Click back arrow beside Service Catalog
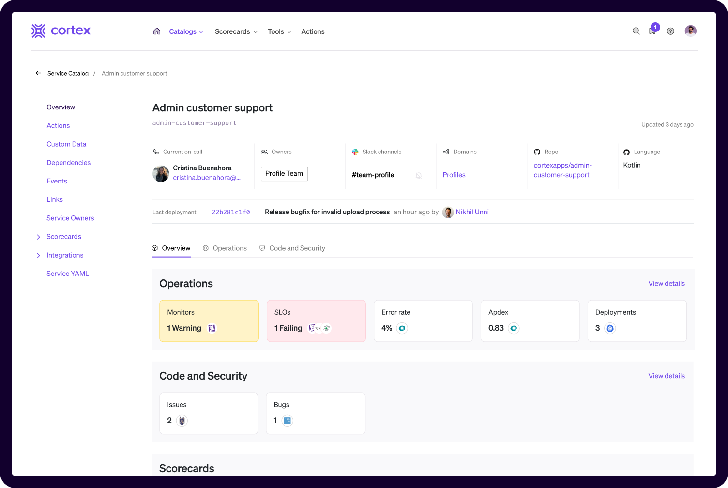Image resolution: width=728 pixels, height=488 pixels. coord(38,73)
